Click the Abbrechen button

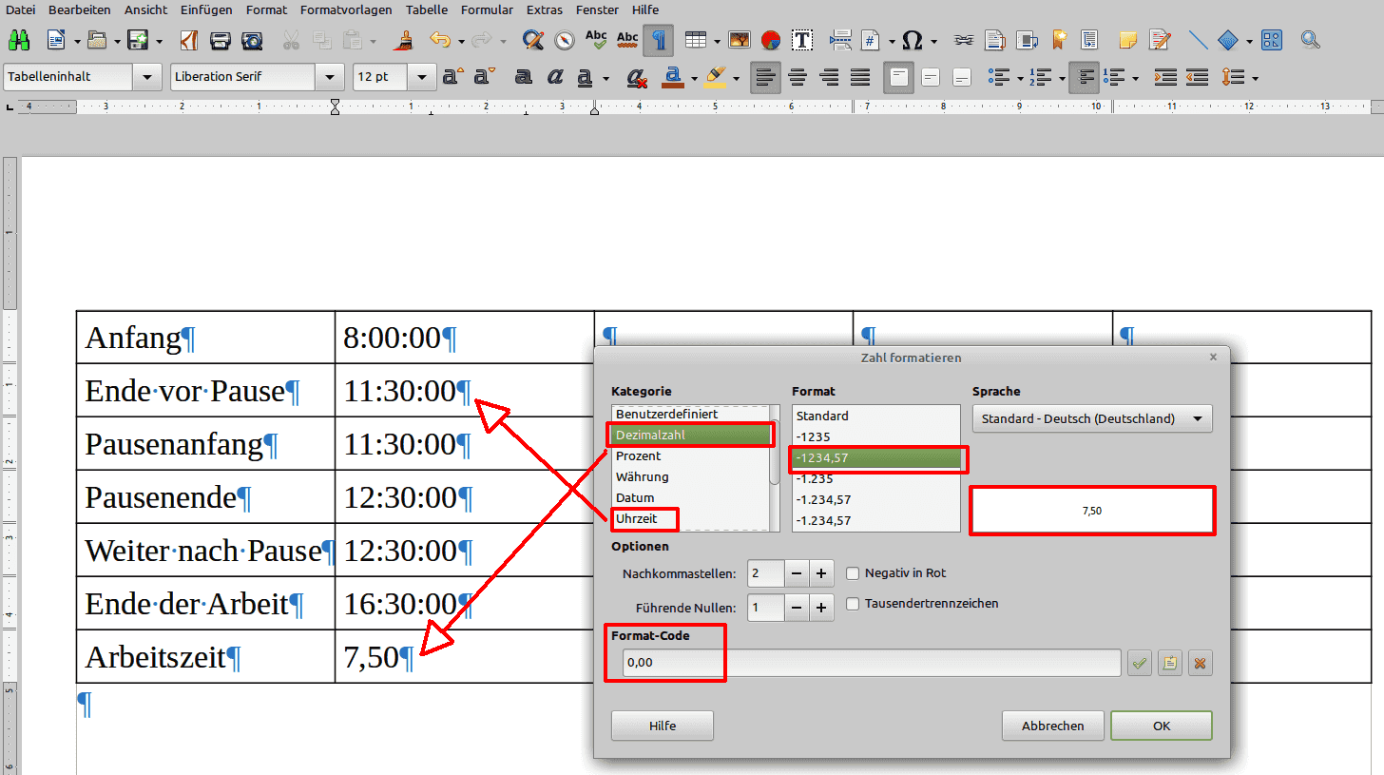[x=1052, y=726]
